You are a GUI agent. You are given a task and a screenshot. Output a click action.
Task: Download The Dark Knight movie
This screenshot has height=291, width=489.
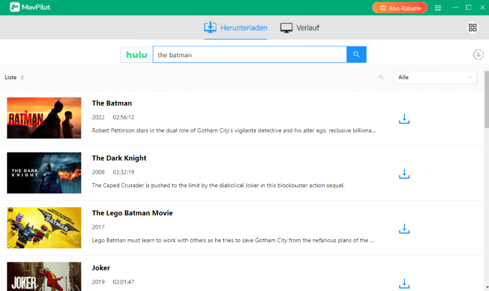(x=404, y=174)
